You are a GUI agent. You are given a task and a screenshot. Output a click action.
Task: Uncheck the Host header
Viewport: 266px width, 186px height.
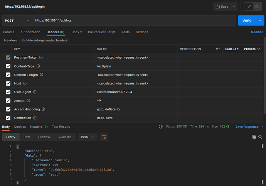[x=8, y=83]
